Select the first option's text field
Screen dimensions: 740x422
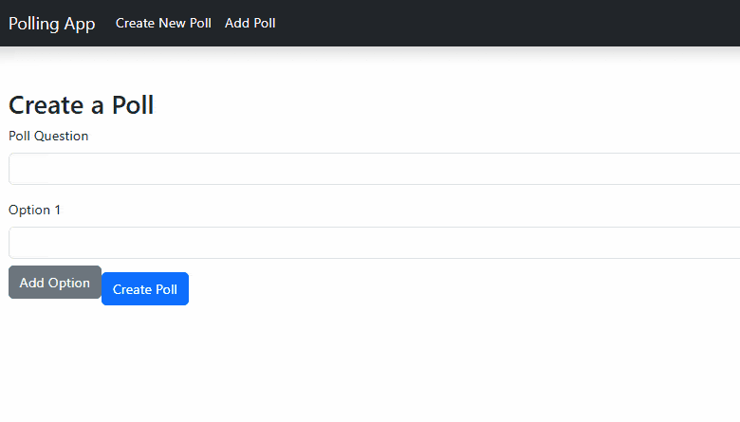pos(374,243)
